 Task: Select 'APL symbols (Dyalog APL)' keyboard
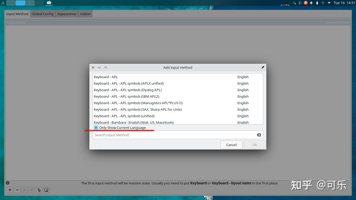(178, 90)
